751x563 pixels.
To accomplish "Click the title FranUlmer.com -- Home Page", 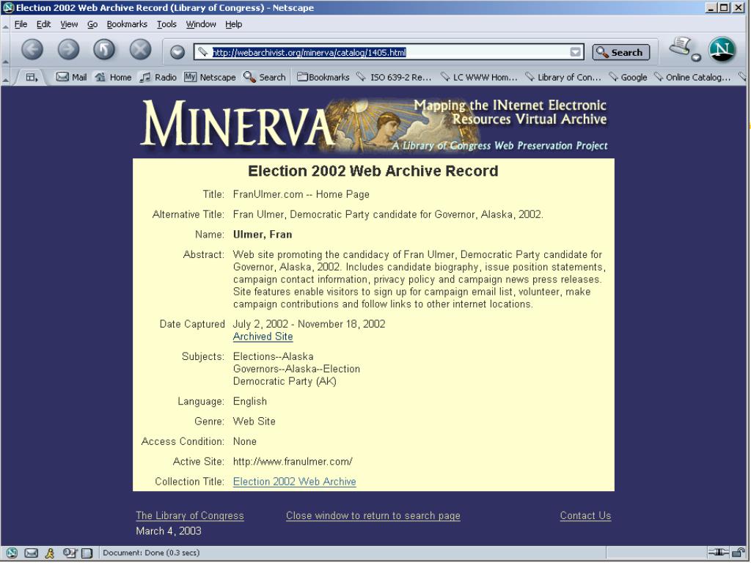I will tap(301, 194).
